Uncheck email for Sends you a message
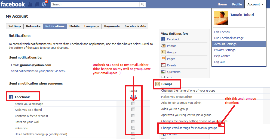The width and height of the screenshot is (270, 139). coord(133,103)
